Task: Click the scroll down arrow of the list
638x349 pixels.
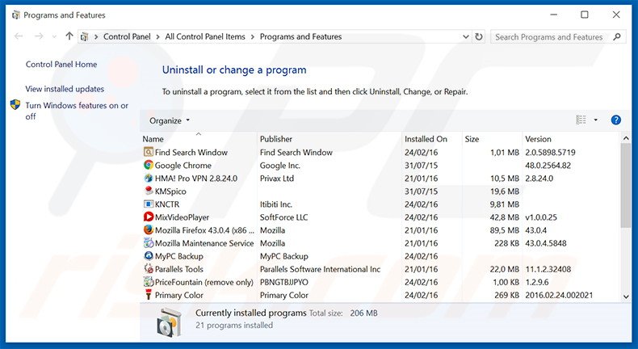Action: [626, 296]
